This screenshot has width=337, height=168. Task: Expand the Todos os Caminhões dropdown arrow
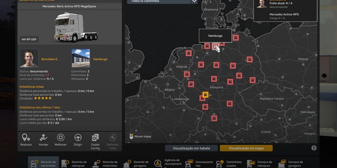coord(194,1)
